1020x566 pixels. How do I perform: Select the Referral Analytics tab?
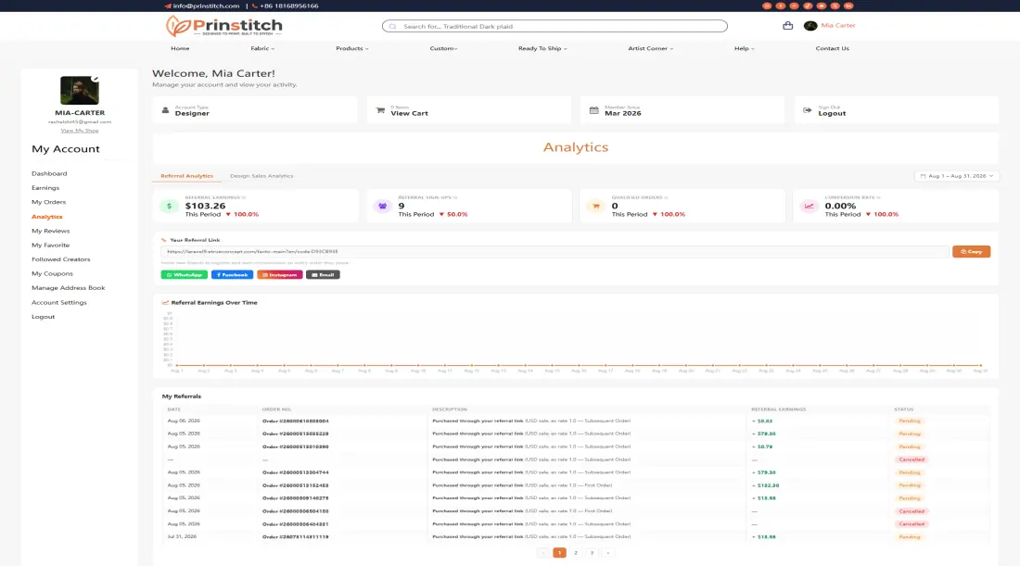click(186, 176)
